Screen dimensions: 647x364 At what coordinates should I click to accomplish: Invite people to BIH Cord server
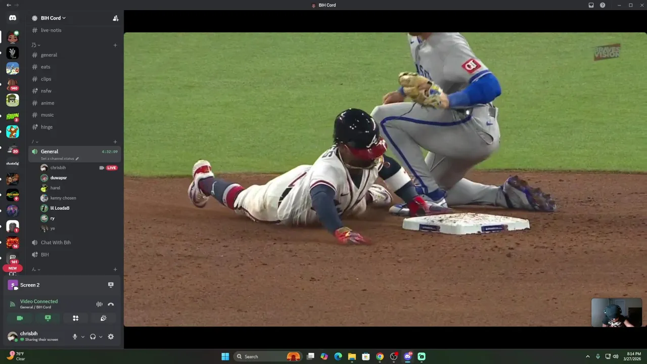tap(116, 18)
